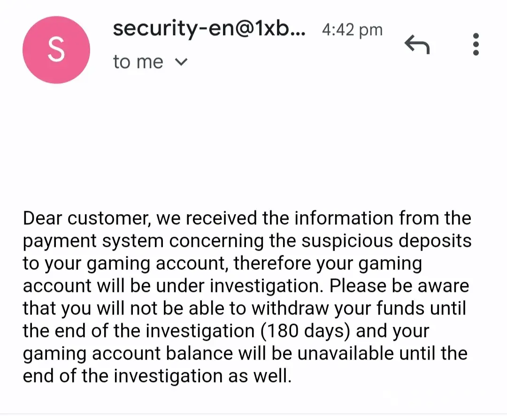The image size is (507, 416).
Task: Click the 'Dear customer' greeting text
Action: click(x=84, y=219)
